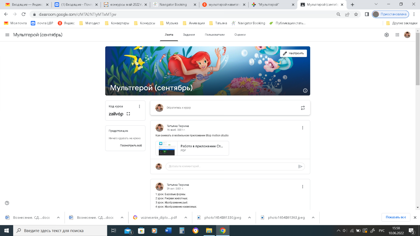Bookmark this page with star icon
The image size is (420, 236).
(356, 14)
